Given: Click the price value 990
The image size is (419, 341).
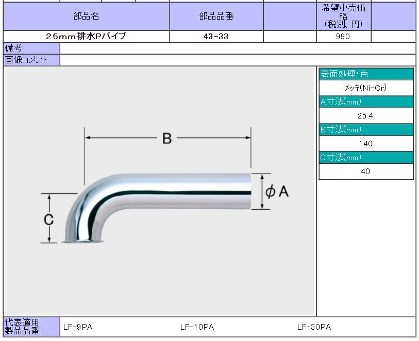Looking at the screenshot, I should click(343, 37).
